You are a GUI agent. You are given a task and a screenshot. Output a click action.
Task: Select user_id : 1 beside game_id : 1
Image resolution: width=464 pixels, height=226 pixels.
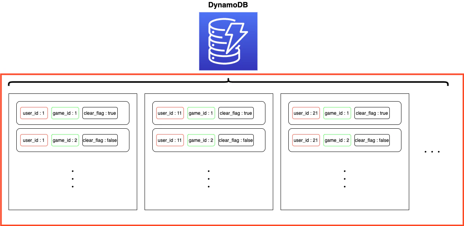click(34, 113)
